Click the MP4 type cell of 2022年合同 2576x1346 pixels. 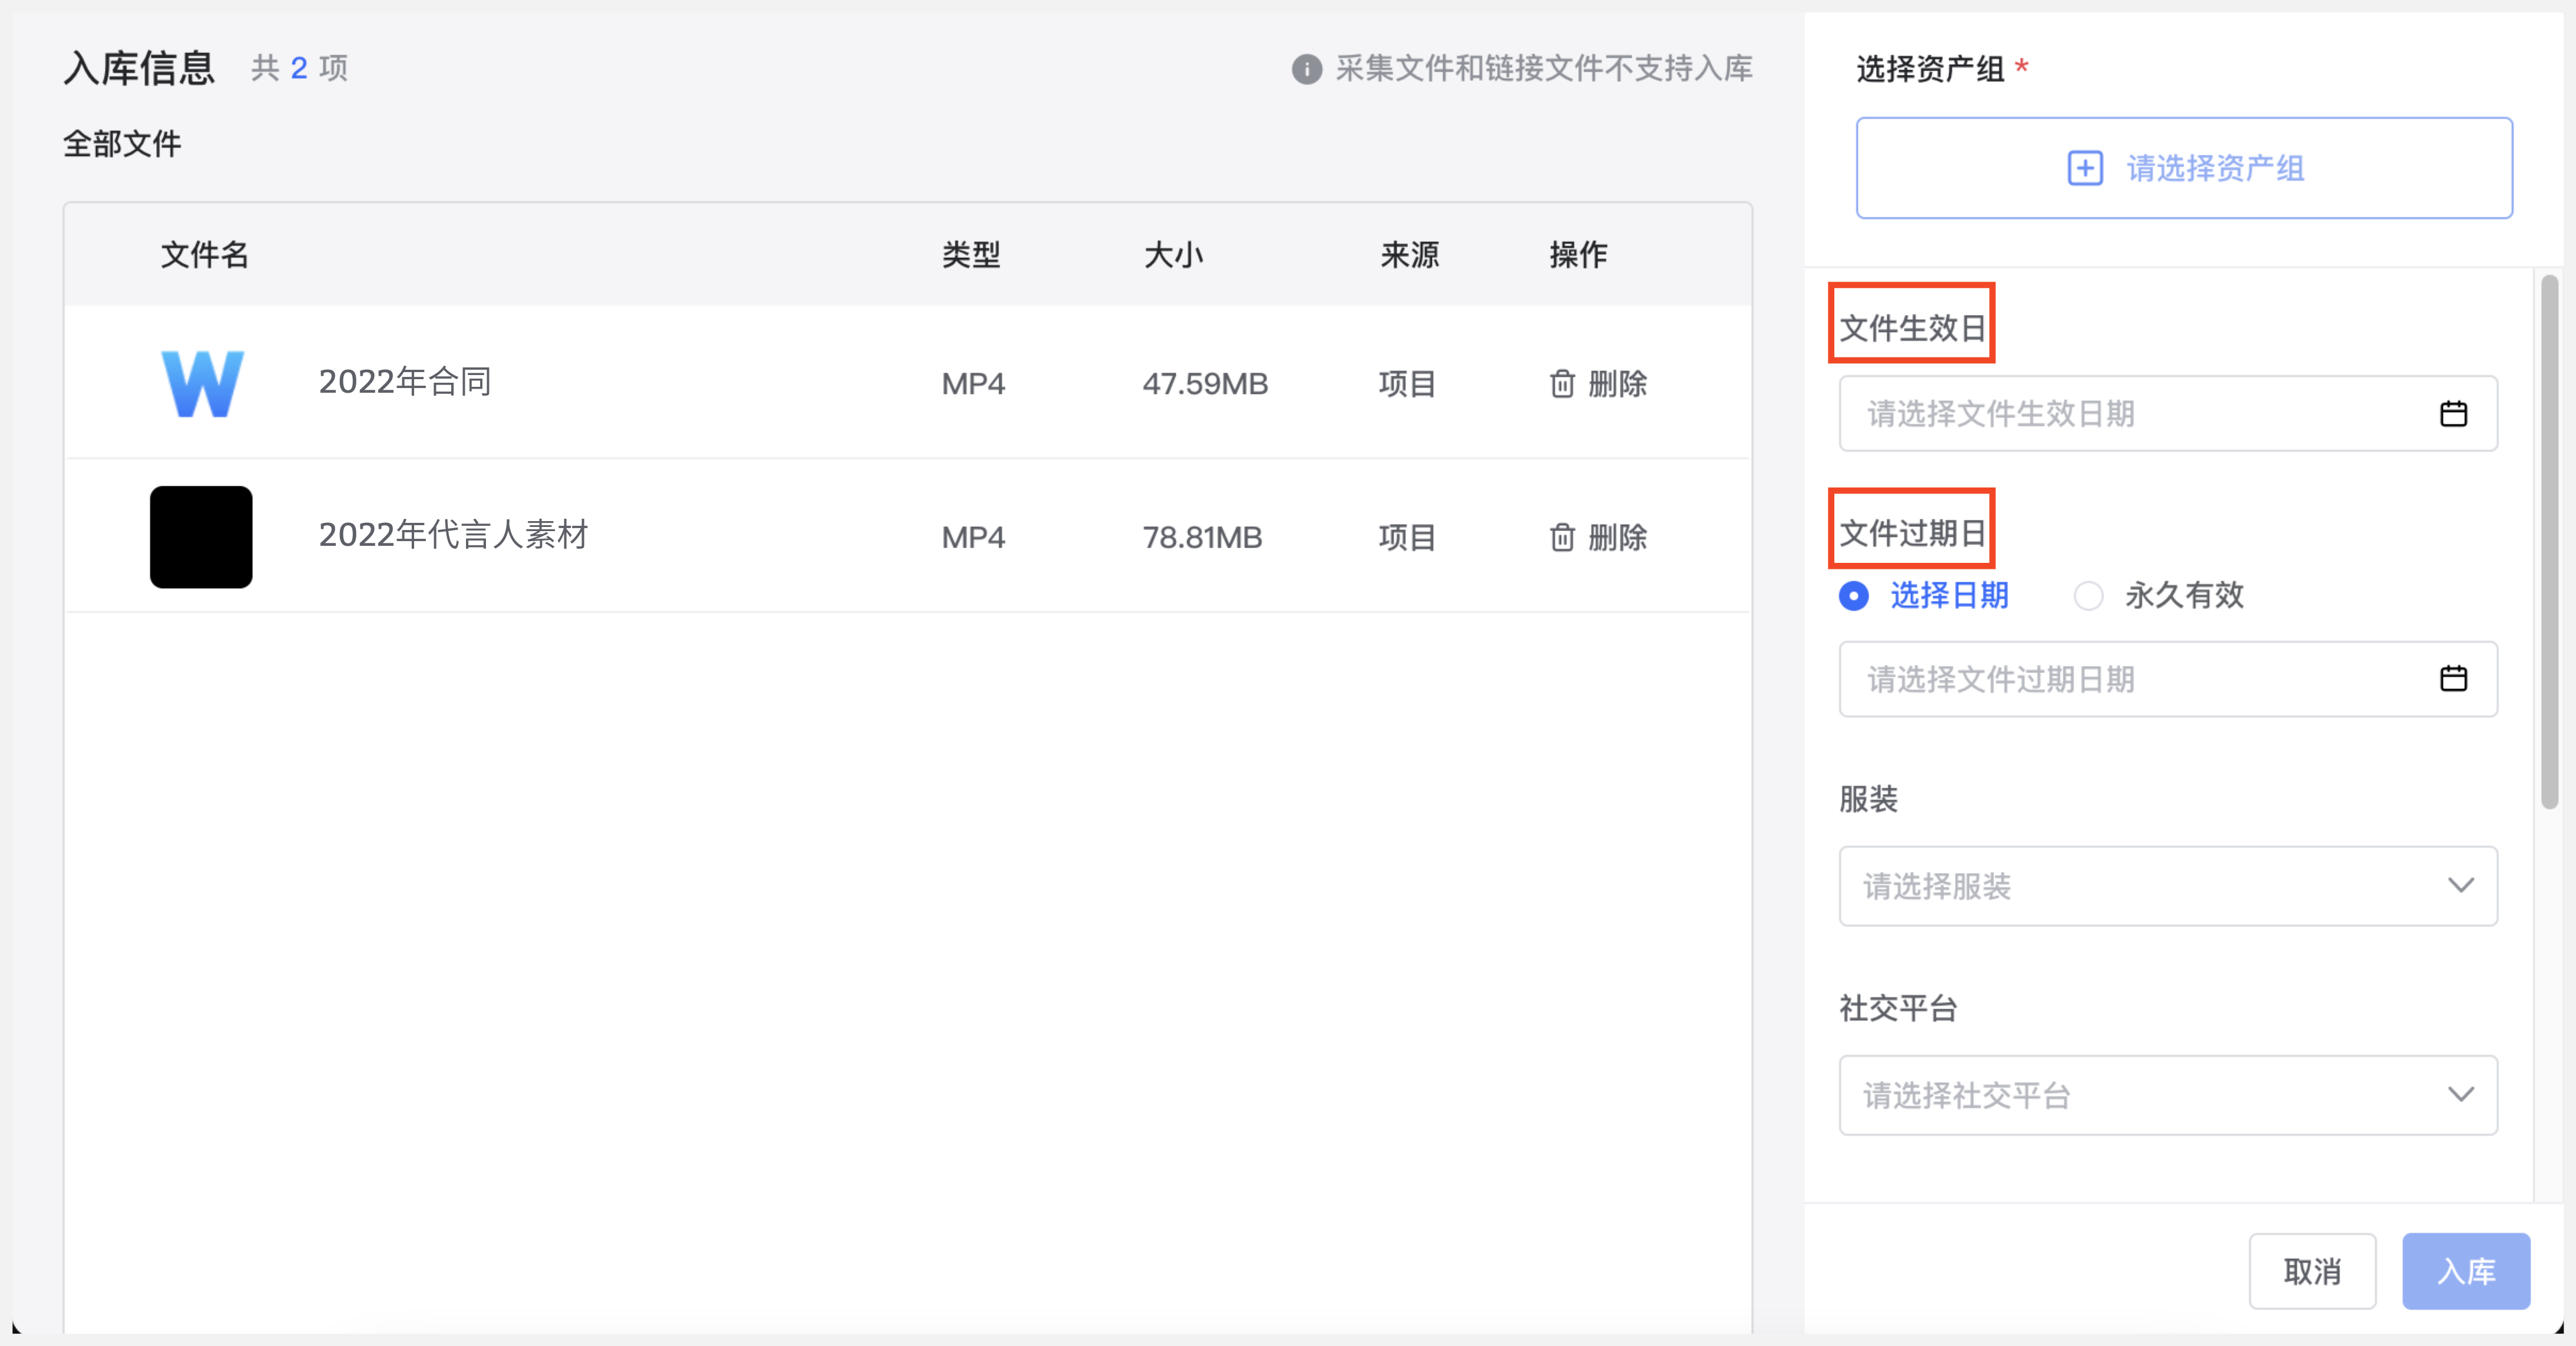[x=973, y=384]
